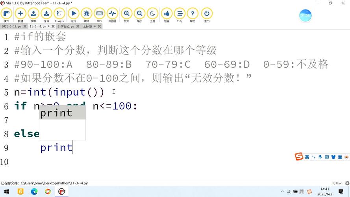
Task: Click the line 4 无效分数 comment
Action: (133, 78)
